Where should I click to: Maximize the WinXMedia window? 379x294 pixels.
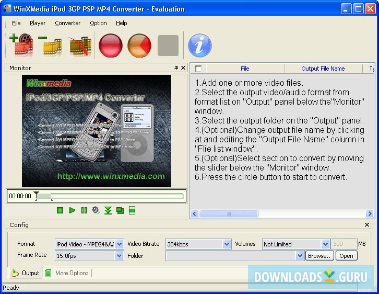click(x=358, y=9)
